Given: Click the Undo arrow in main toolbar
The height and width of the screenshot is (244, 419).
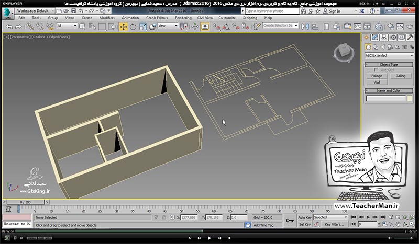Looking at the screenshot, I should pos(9,27).
